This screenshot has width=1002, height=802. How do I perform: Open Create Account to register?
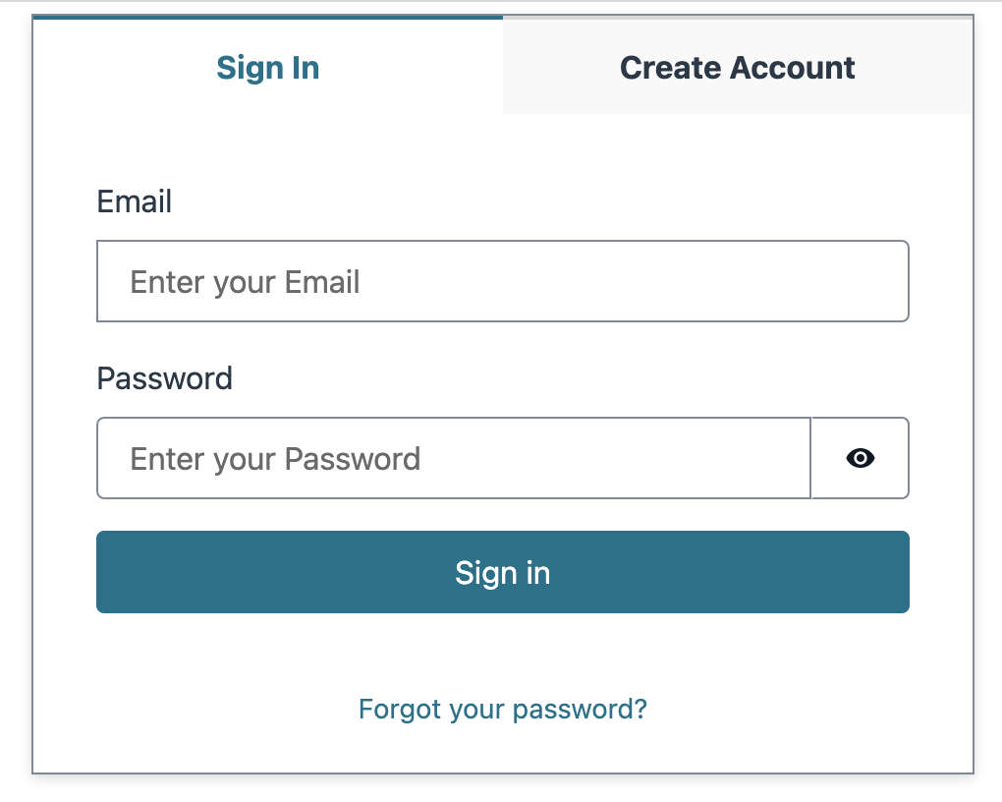click(x=738, y=68)
